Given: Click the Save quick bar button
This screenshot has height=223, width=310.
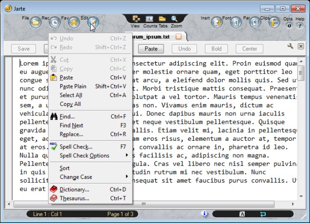Looking at the screenshot, I should click(x=23, y=48).
